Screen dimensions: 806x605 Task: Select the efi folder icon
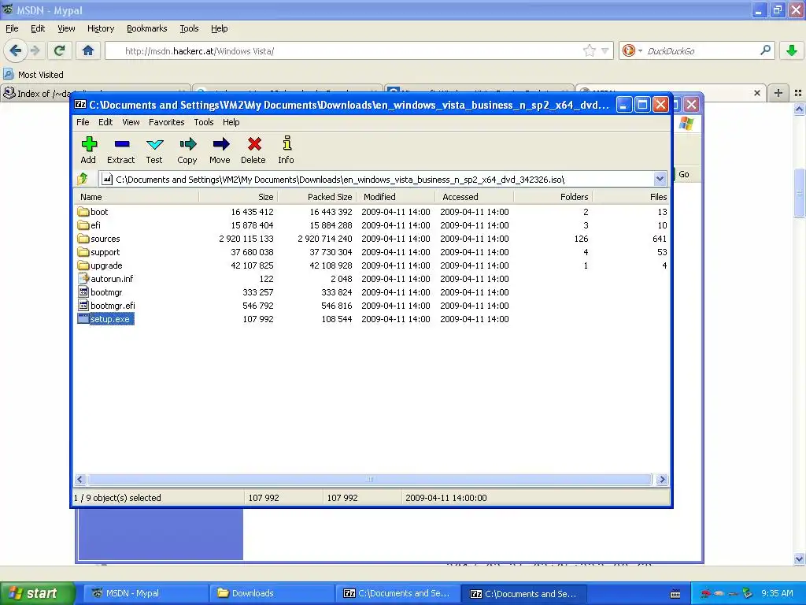click(x=83, y=225)
